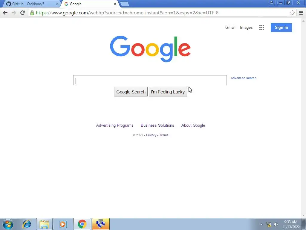Click the Google Search button
Viewport: 306px width, 230px height.
click(131, 92)
